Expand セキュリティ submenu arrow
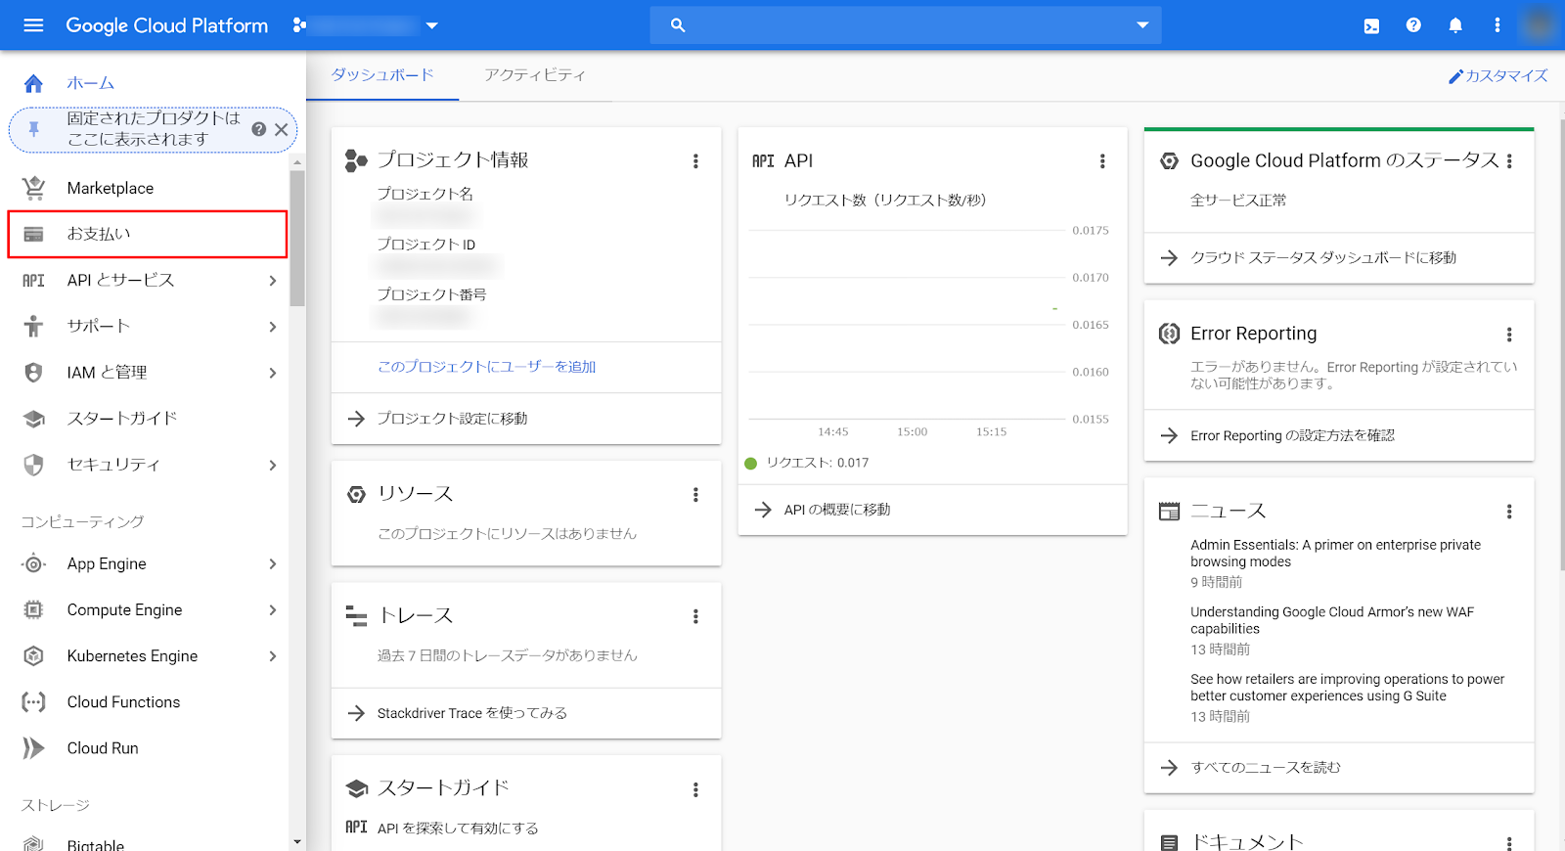Viewport: 1565px width, 851px height. (273, 465)
